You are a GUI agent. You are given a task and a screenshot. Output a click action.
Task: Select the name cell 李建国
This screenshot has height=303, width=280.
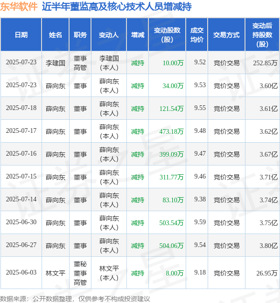click(x=56, y=63)
